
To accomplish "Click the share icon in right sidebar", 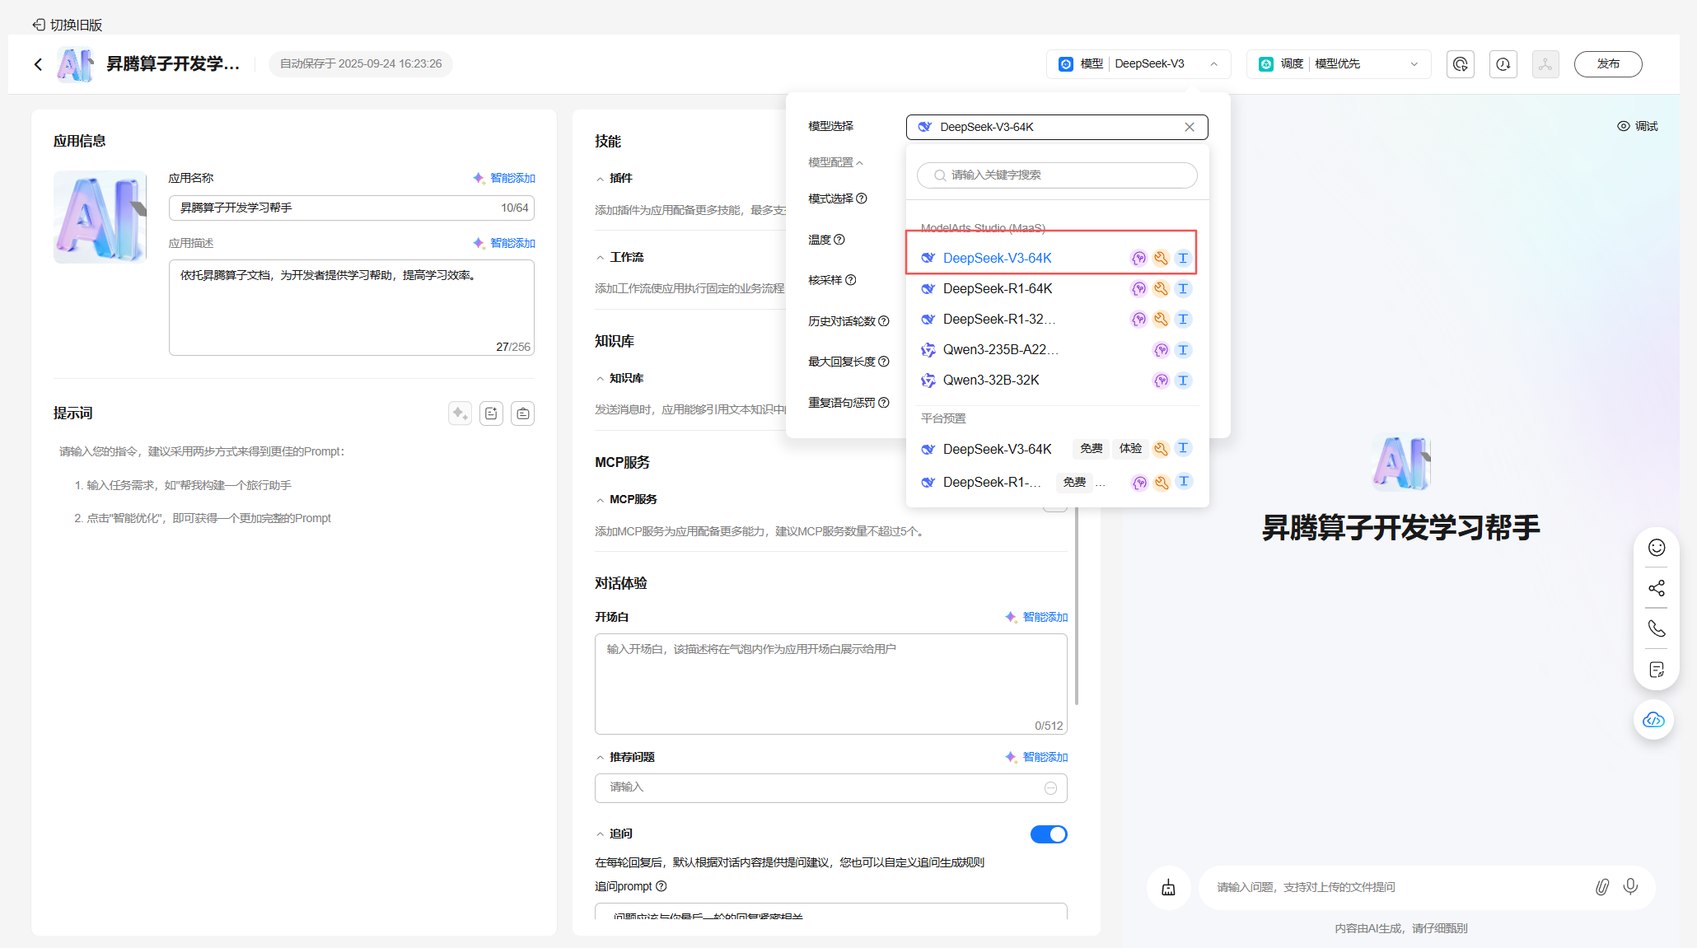I will [1656, 588].
